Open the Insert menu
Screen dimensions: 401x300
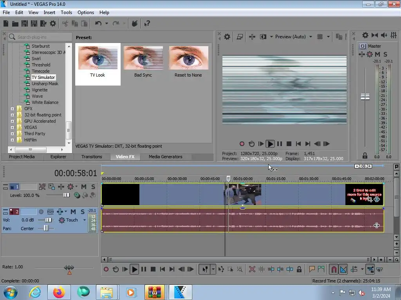(49, 12)
